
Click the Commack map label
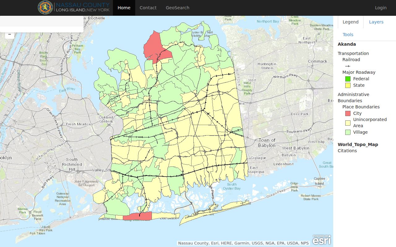pyautogui.click(x=317, y=61)
